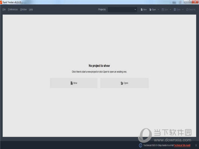Click the large New project button
This screenshot has width=199, height=149.
(x=74, y=83)
